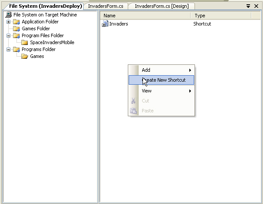The width and height of the screenshot is (263, 204).
Task: Select File System on Target Machine label
Action: pyautogui.click(x=45, y=15)
